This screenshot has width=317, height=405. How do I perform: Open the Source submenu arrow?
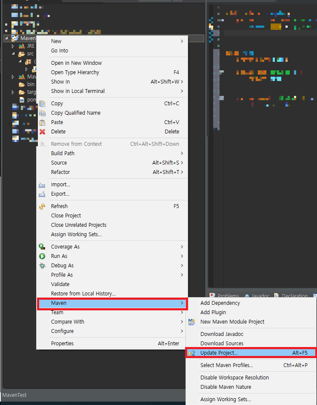click(x=182, y=163)
